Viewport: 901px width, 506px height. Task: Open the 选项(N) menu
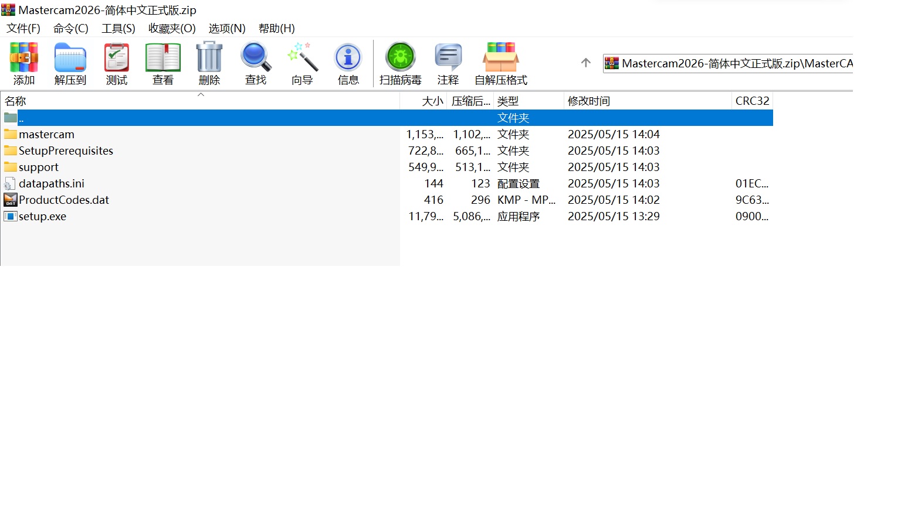pos(226,28)
